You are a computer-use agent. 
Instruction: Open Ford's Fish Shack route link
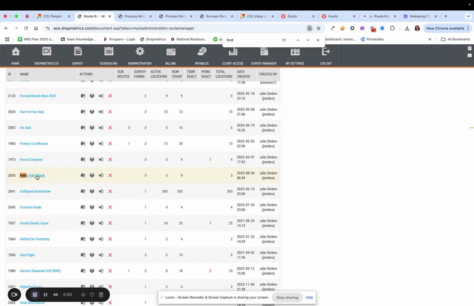32,176
